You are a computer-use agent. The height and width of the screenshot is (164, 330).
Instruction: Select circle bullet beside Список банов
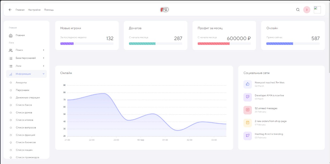click(11, 105)
